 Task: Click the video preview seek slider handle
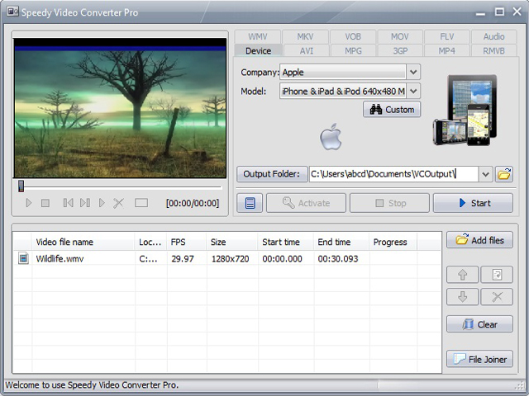[21, 186]
